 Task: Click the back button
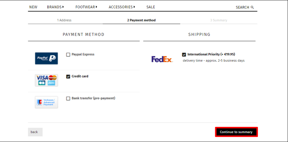(35, 132)
